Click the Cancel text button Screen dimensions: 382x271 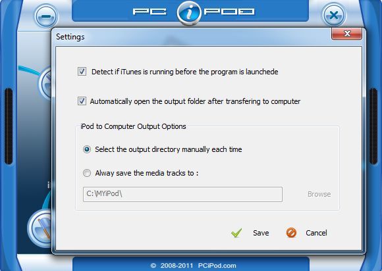coord(316,233)
